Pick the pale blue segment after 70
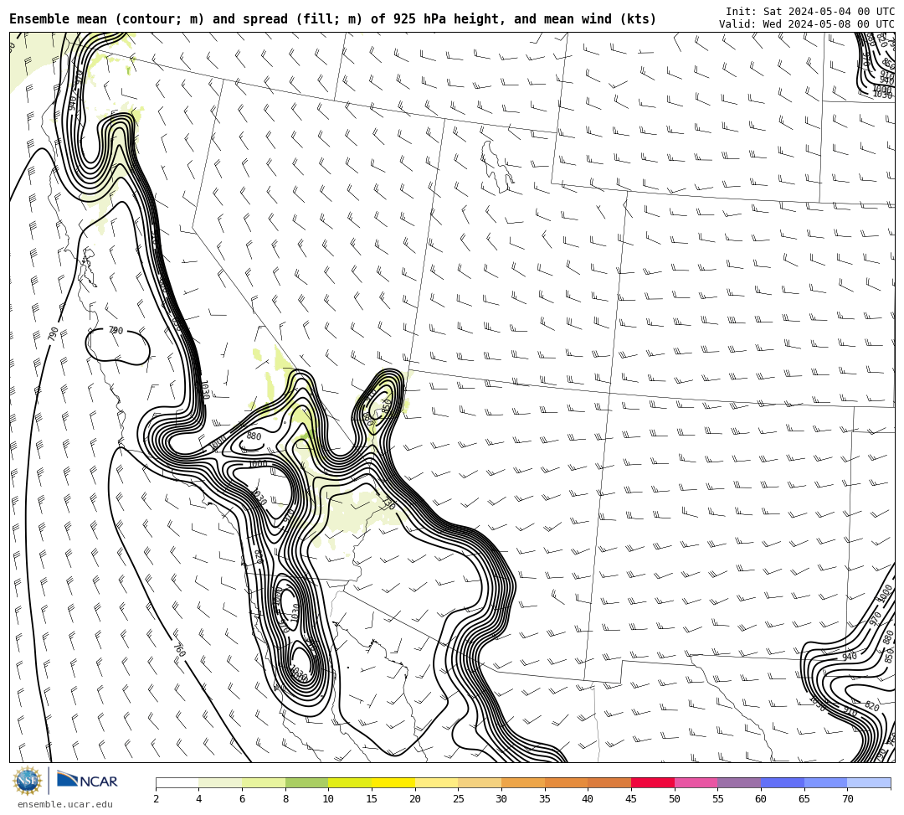This screenshot has height=815, width=904. pyautogui.click(x=869, y=782)
